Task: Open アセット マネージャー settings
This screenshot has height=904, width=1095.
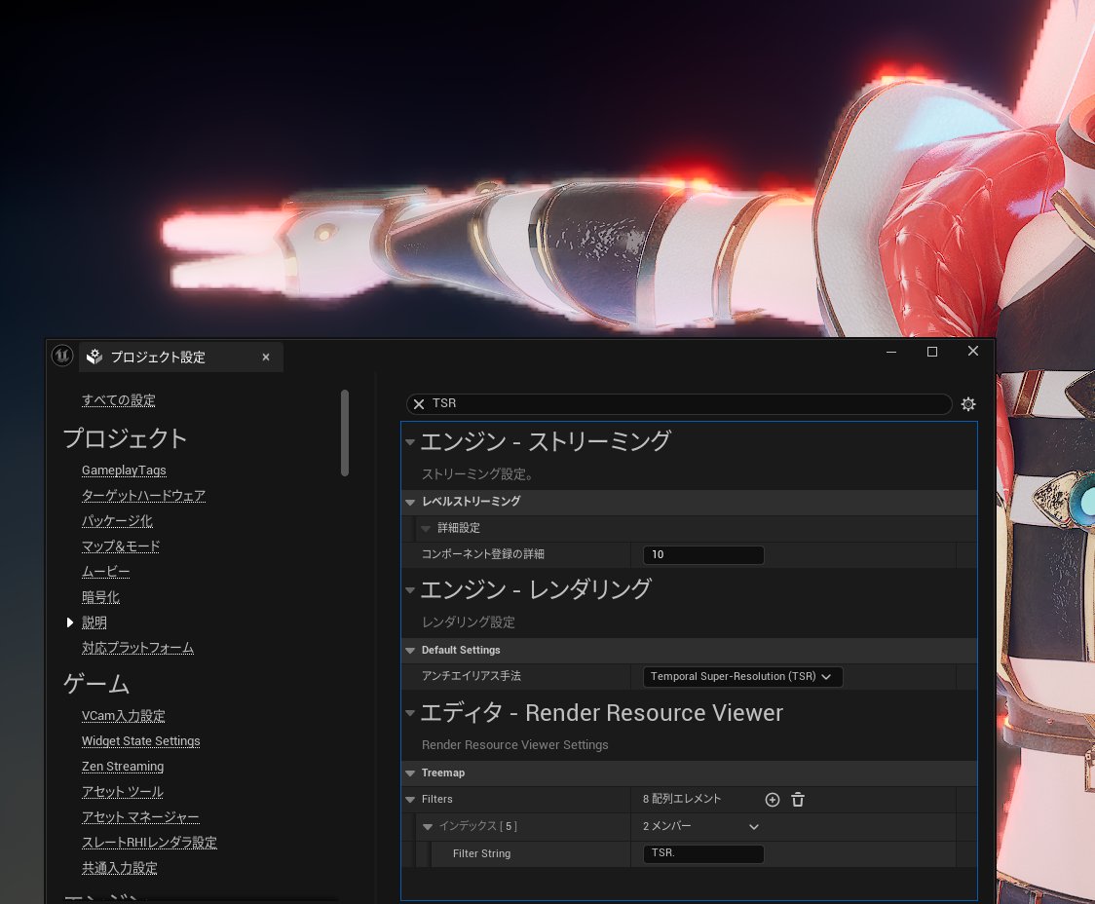Action: click(x=140, y=817)
